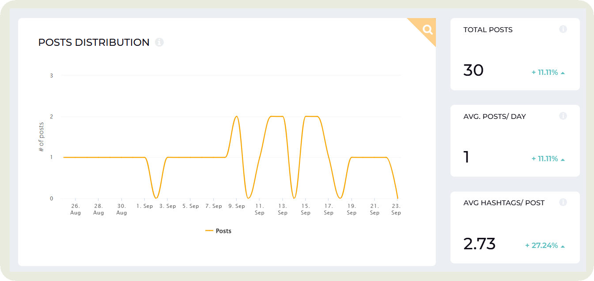Expand the TOTAL POSTS card details
Viewport: 594px width, 281px height.
tap(515, 54)
